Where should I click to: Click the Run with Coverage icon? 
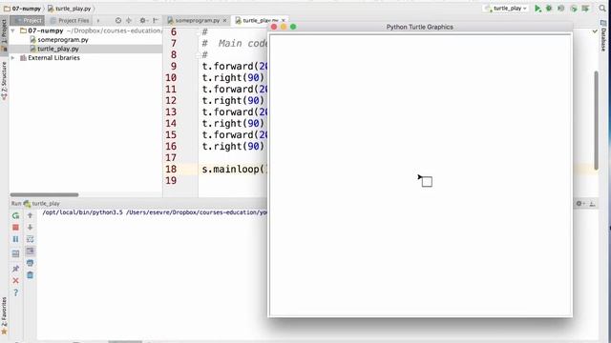point(561,9)
